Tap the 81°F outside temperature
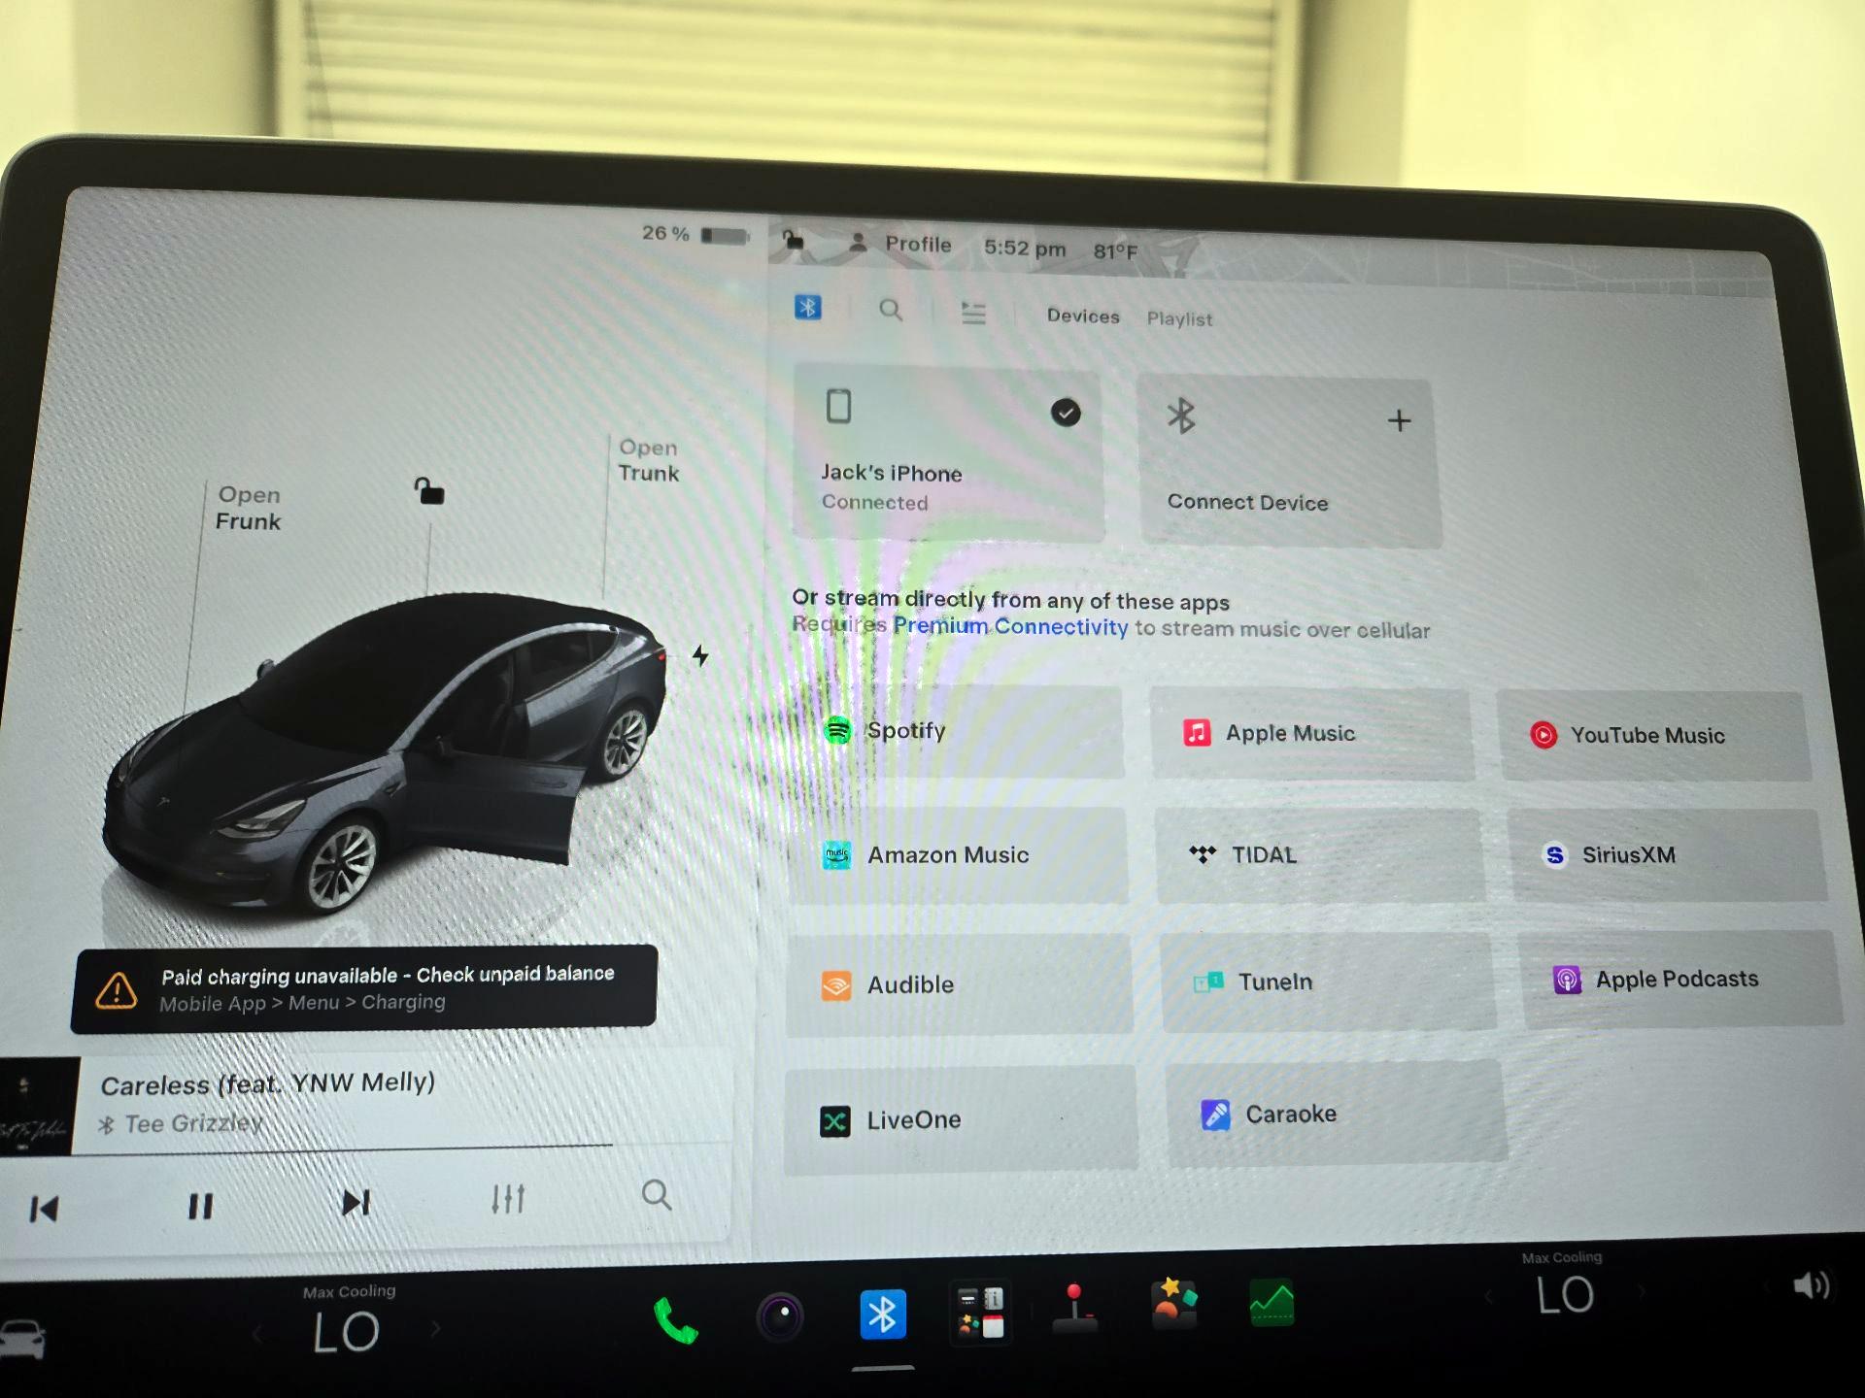This screenshot has width=1865, height=1398. [x=1115, y=251]
